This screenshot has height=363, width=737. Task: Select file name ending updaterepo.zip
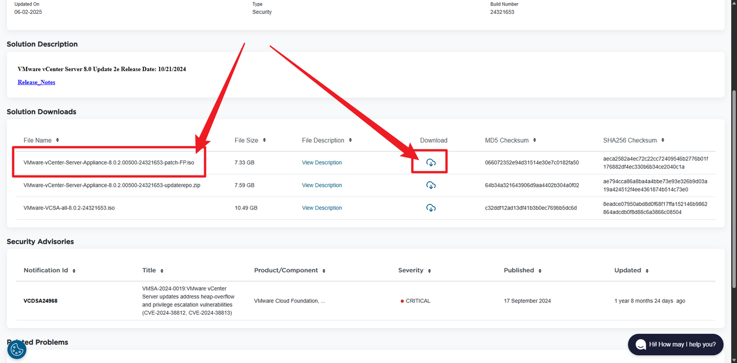pyautogui.click(x=112, y=185)
